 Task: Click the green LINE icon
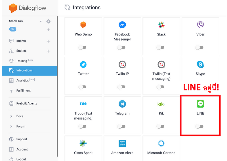200,104
